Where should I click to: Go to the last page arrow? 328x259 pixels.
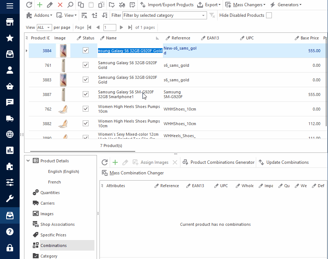pos(130,27)
